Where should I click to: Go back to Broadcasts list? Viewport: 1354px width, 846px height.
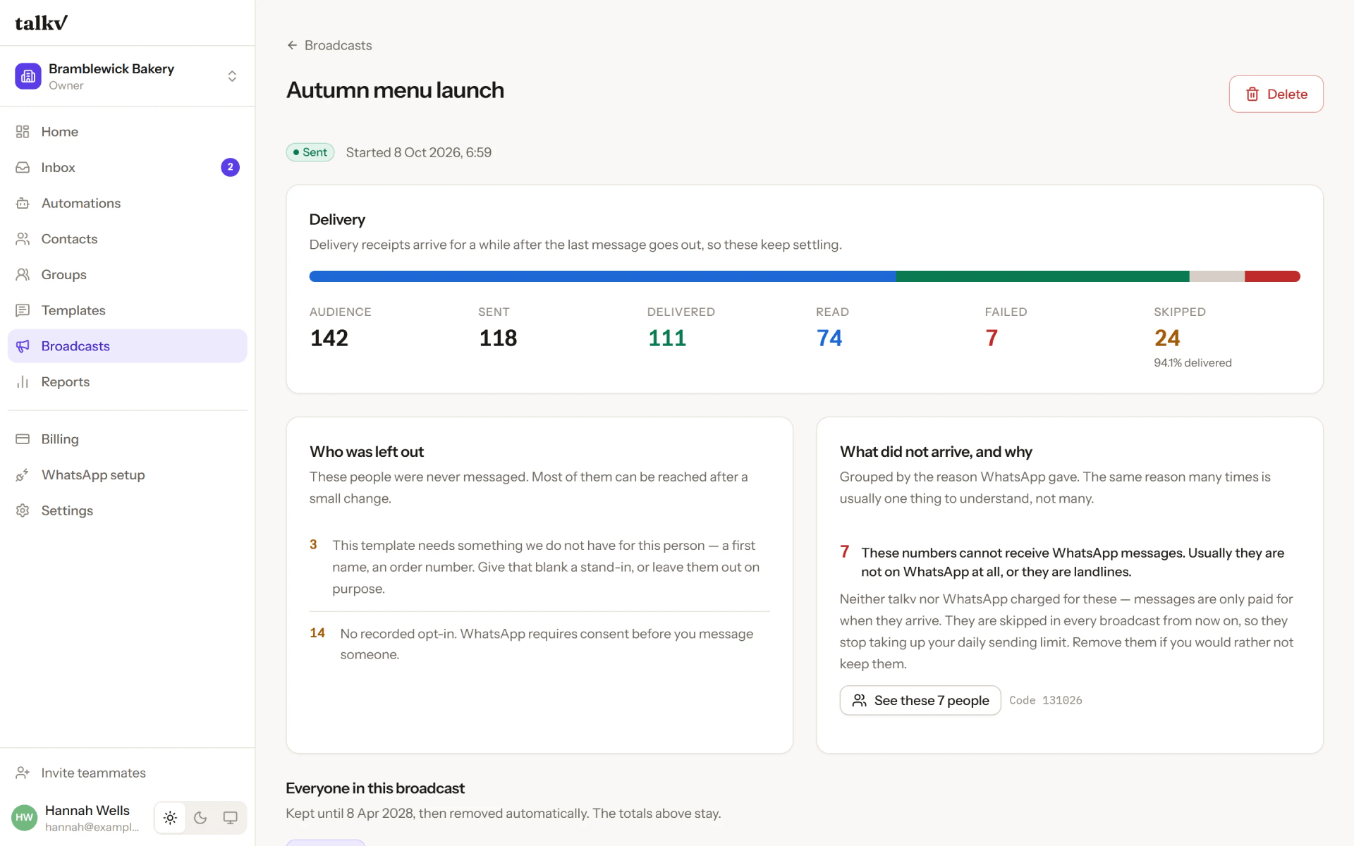(329, 45)
